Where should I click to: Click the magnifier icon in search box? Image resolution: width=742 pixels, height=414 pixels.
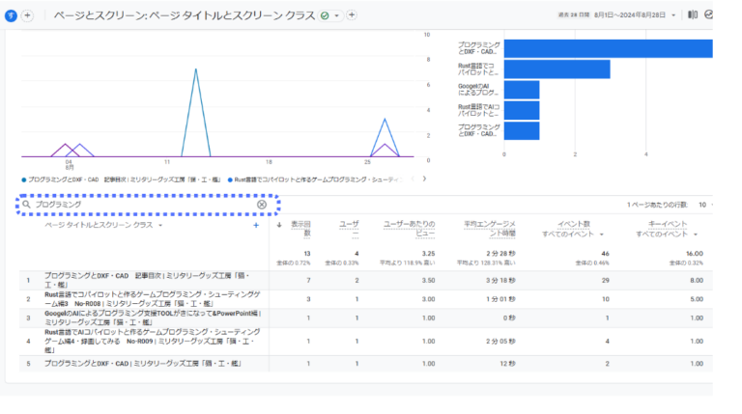tap(27, 205)
